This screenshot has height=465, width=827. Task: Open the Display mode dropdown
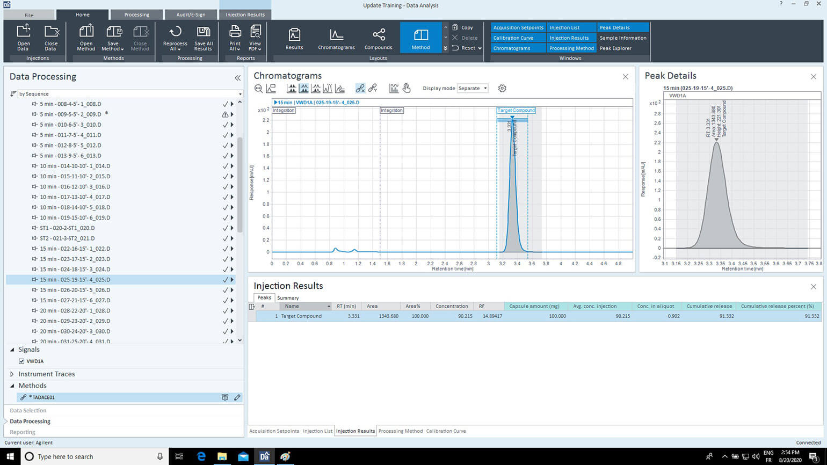point(473,89)
